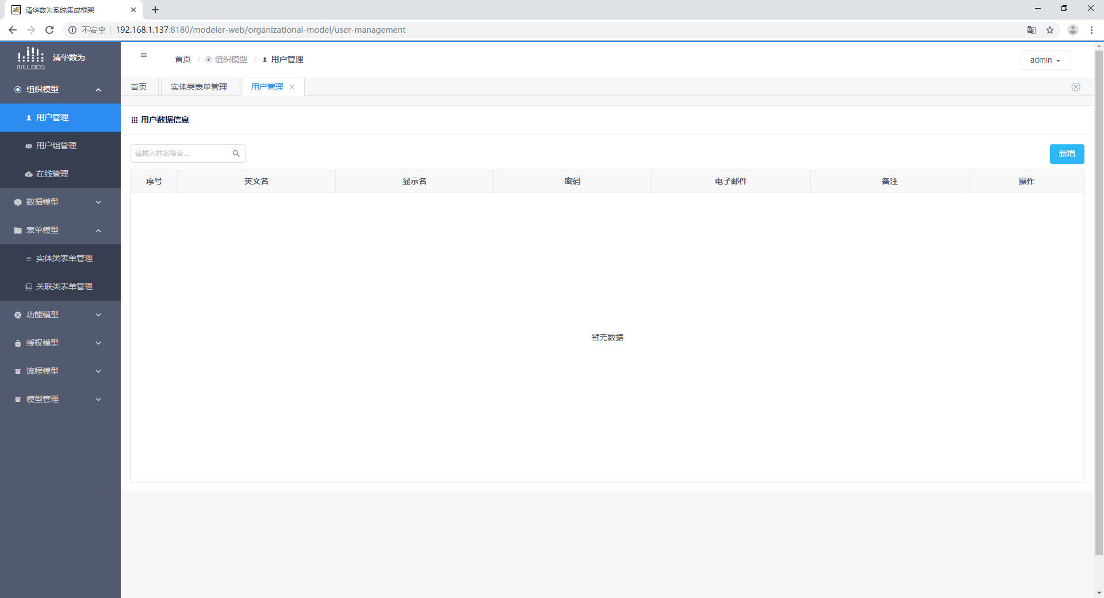Open 在线管理 in the sidebar
1104x598 pixels.
[60, 174]
